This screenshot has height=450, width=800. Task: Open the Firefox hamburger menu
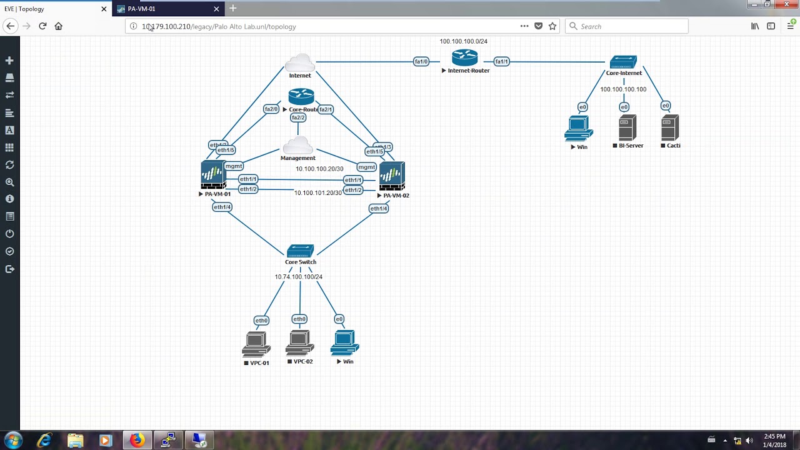791,26
